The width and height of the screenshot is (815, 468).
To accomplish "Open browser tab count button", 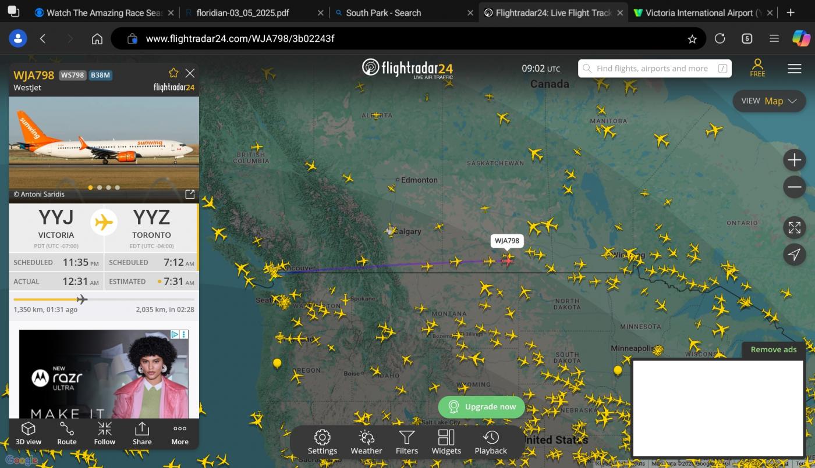I will coord(747,38).
